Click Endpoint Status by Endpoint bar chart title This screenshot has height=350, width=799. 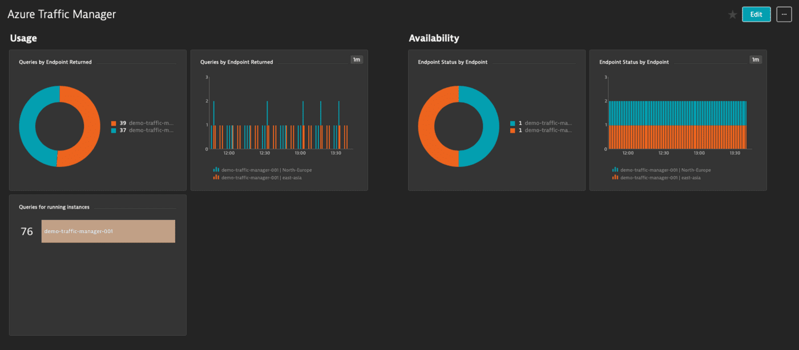pos(634,62)
